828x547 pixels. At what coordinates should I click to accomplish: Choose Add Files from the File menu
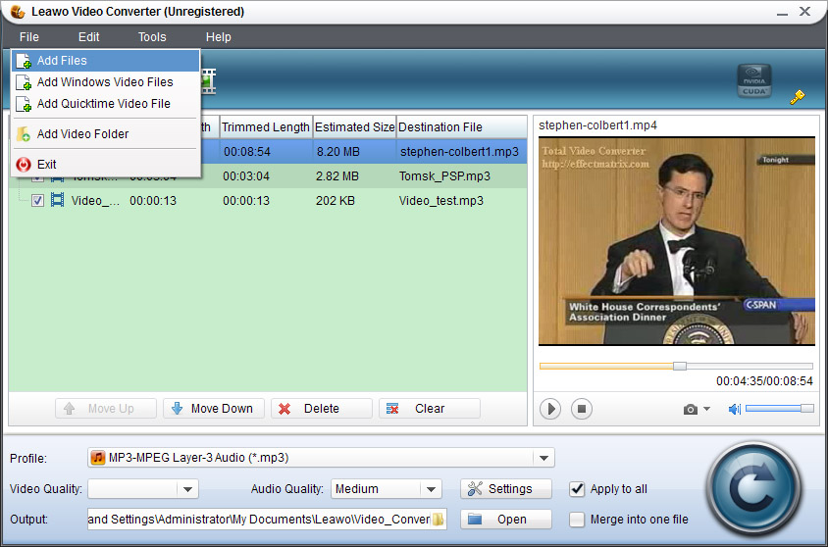[106, 61]
